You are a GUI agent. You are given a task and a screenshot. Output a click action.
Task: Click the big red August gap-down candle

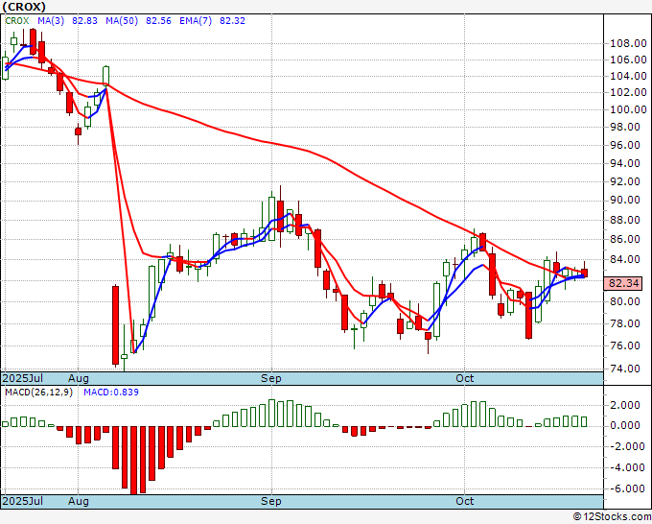tap(116, 325)
